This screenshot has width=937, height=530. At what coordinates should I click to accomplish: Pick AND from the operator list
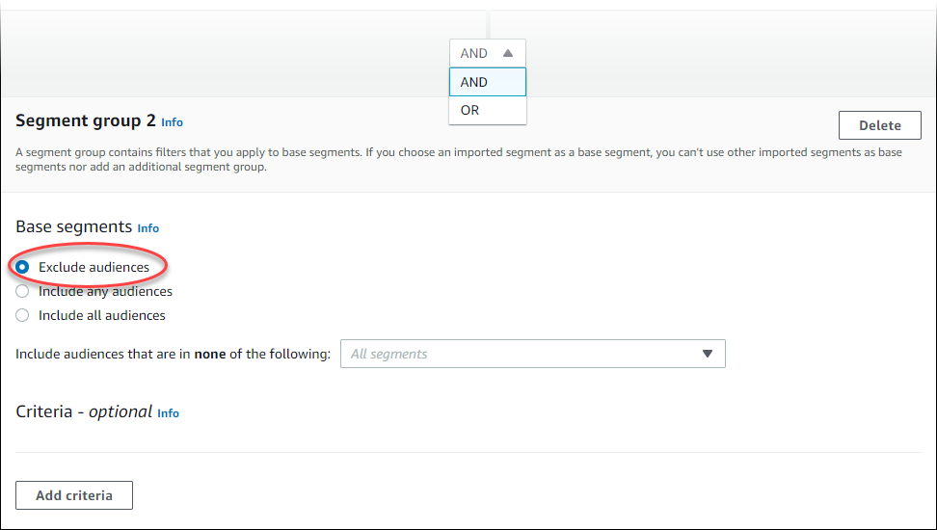487,82
